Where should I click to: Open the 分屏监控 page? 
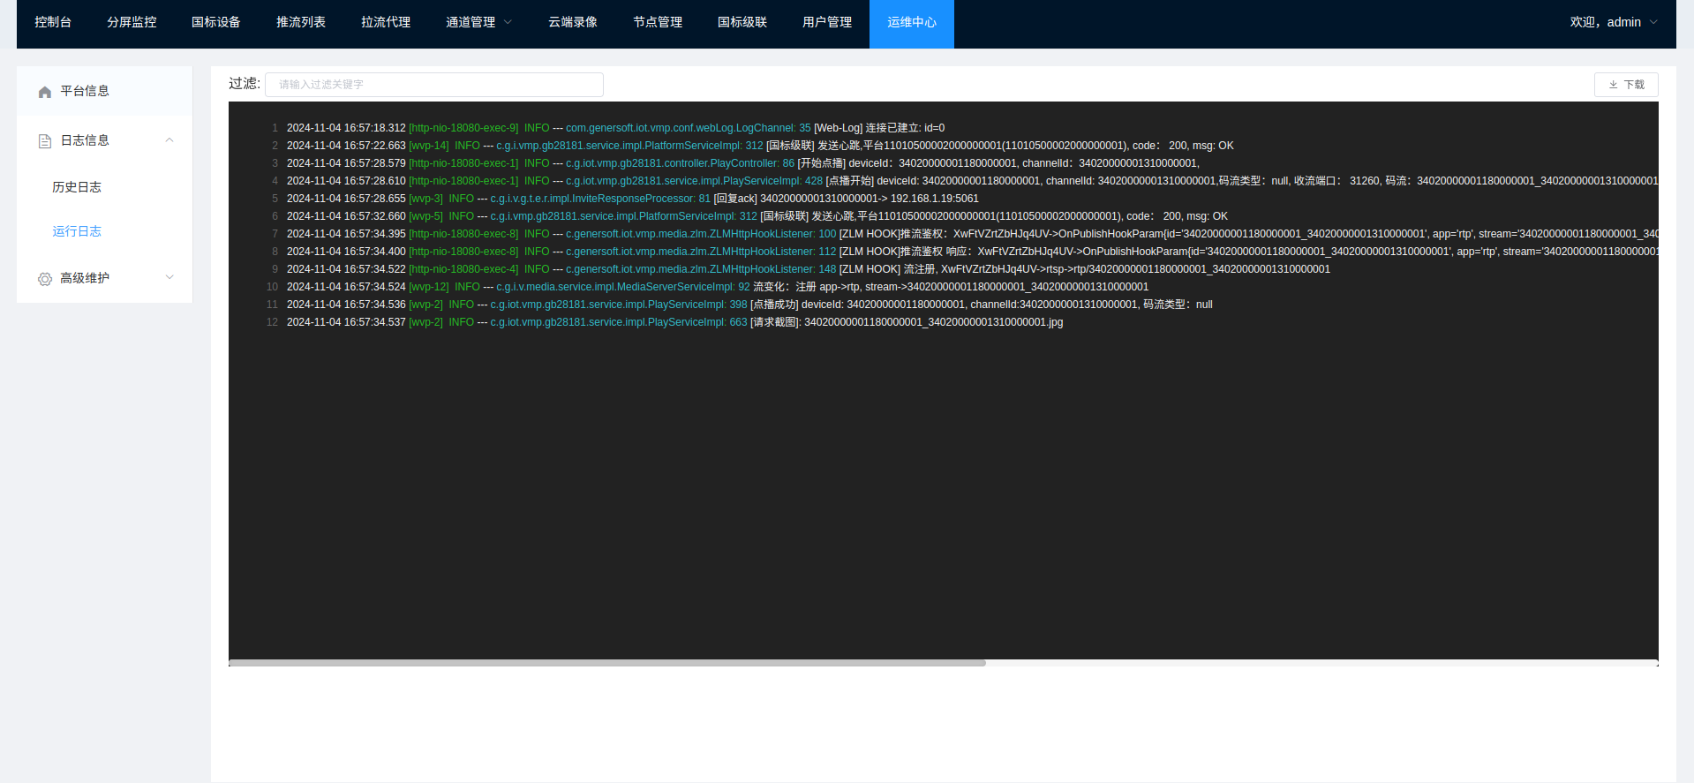click(132, 22)
